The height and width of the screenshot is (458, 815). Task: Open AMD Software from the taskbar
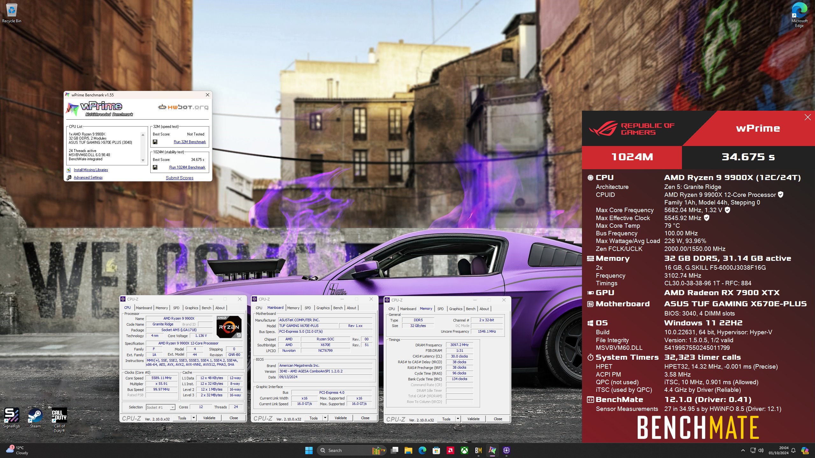point(450,450)
